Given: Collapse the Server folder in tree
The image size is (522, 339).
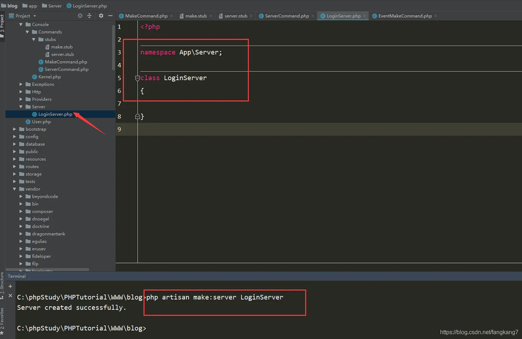Looking at the screenshot, I should tap(21, 107).
